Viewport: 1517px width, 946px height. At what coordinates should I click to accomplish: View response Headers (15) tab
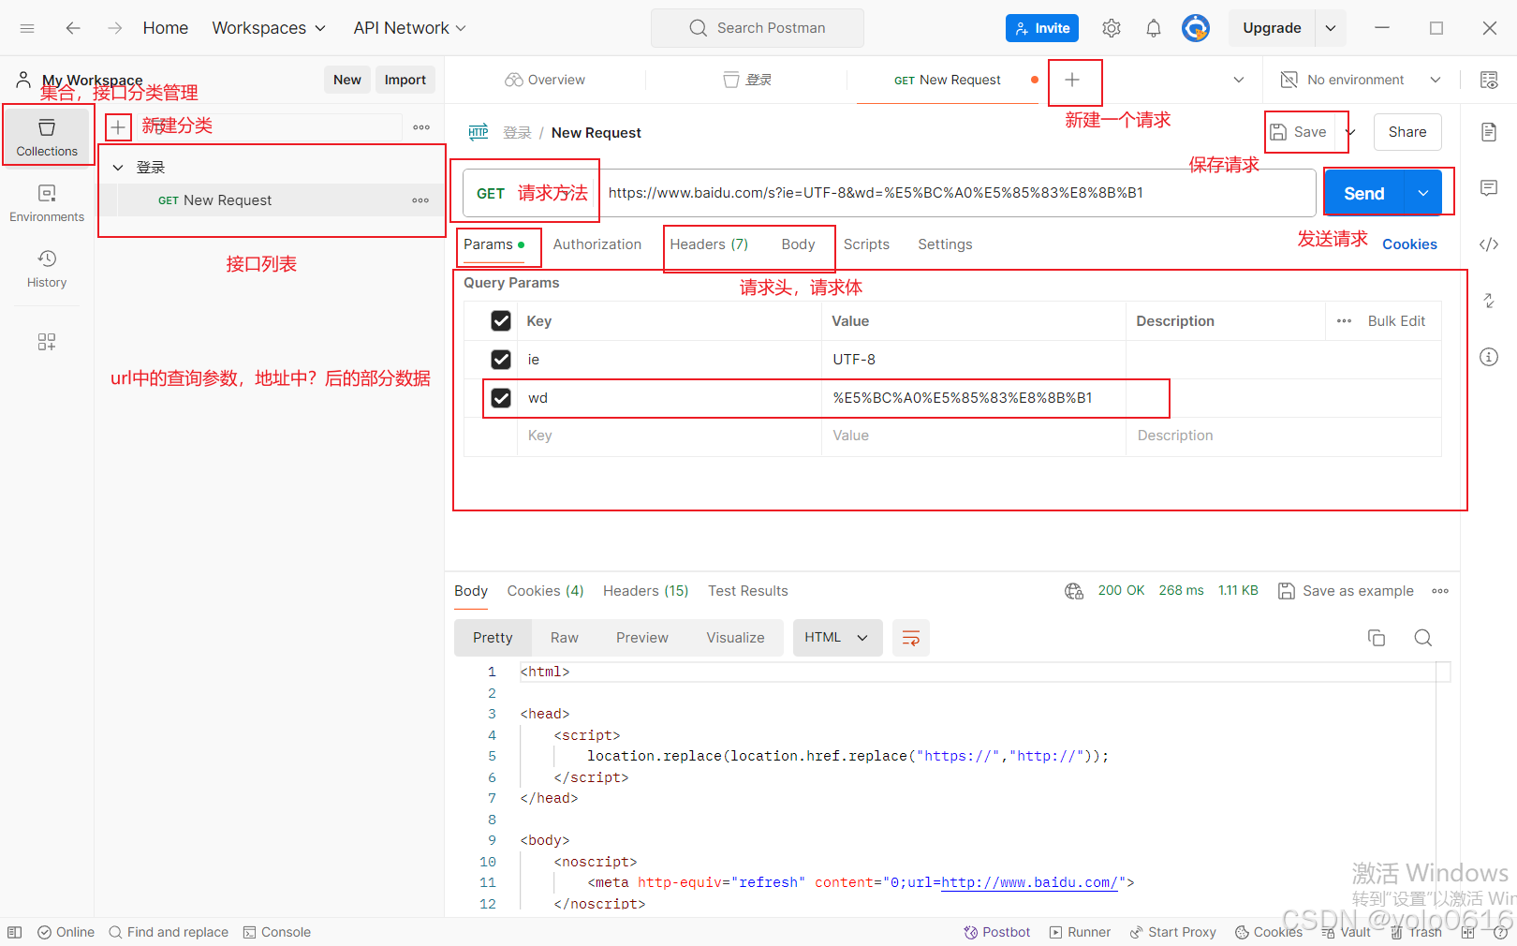click(645, 591)
